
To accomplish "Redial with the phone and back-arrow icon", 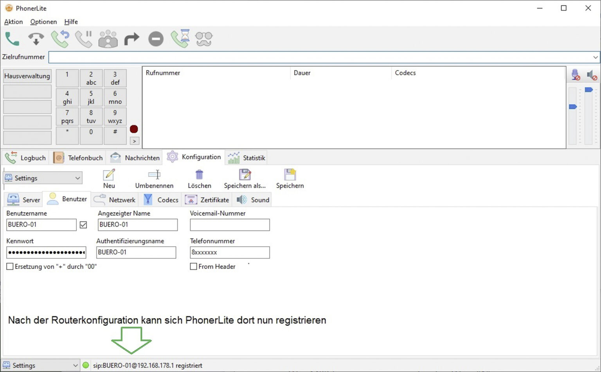I will click(60, 38).
